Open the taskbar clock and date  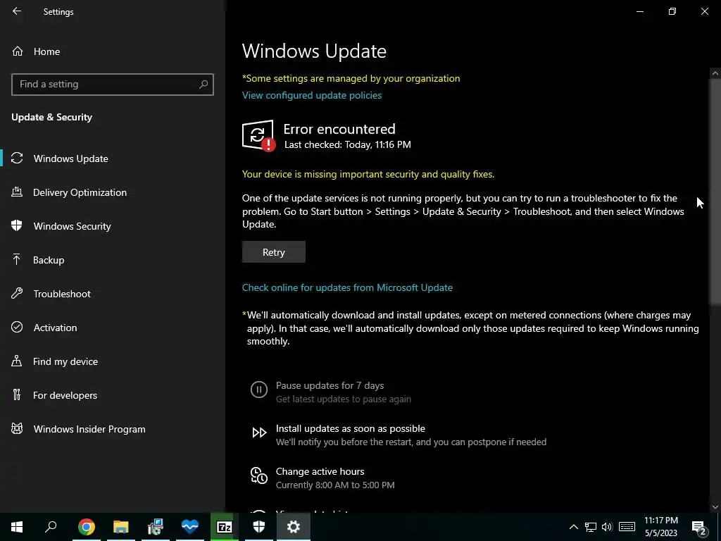tap(660, 527)
